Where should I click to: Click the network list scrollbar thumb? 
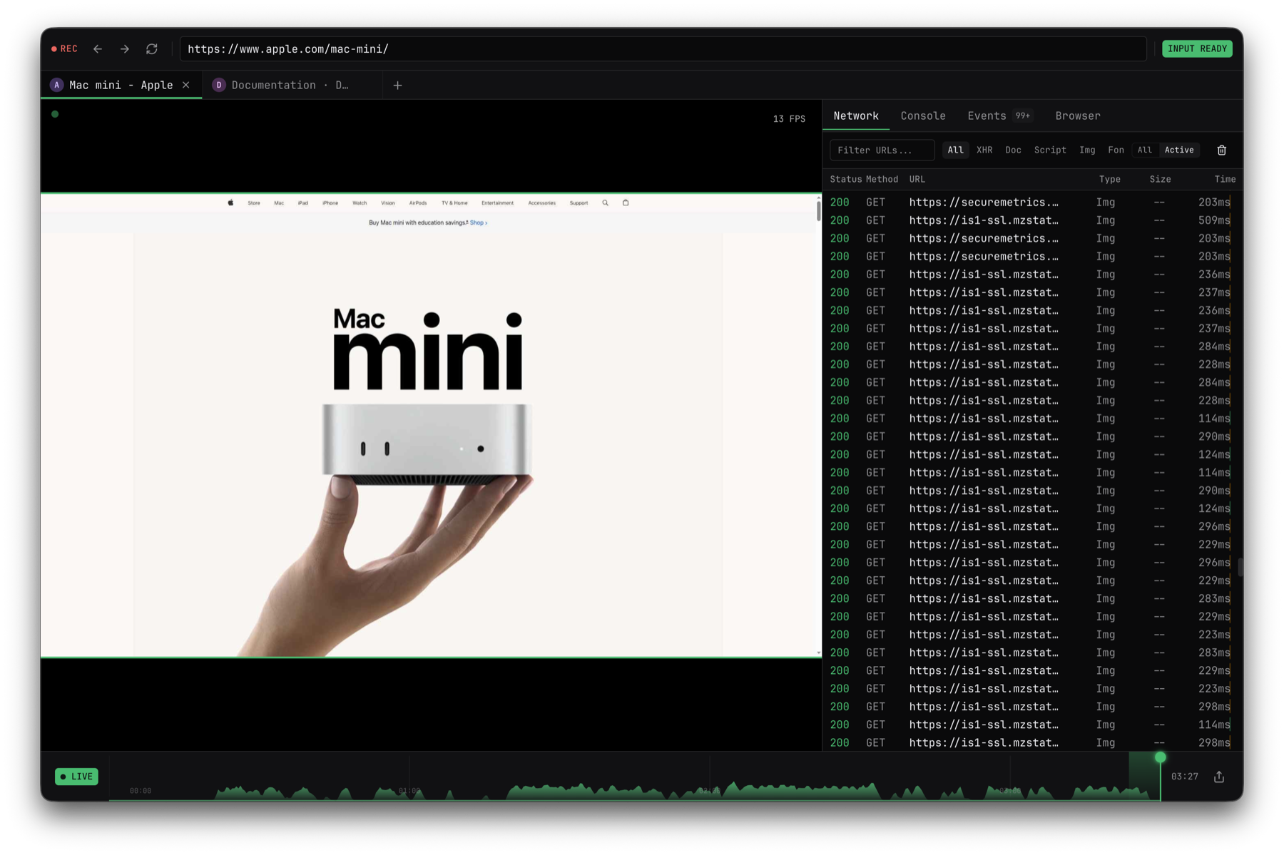pos(1240,568)
